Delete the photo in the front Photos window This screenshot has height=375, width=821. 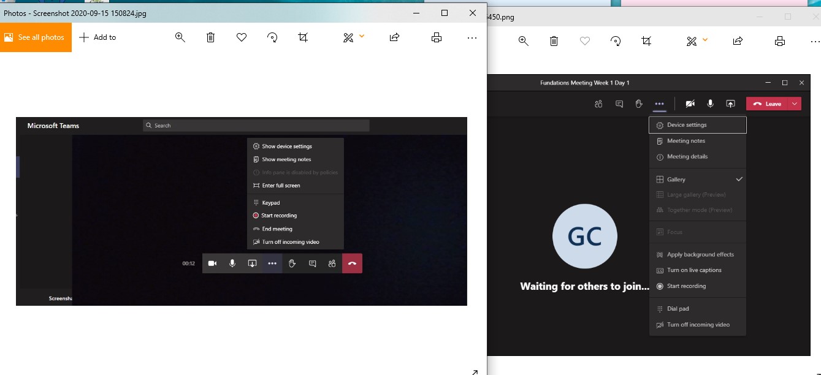tap(210, 37)
